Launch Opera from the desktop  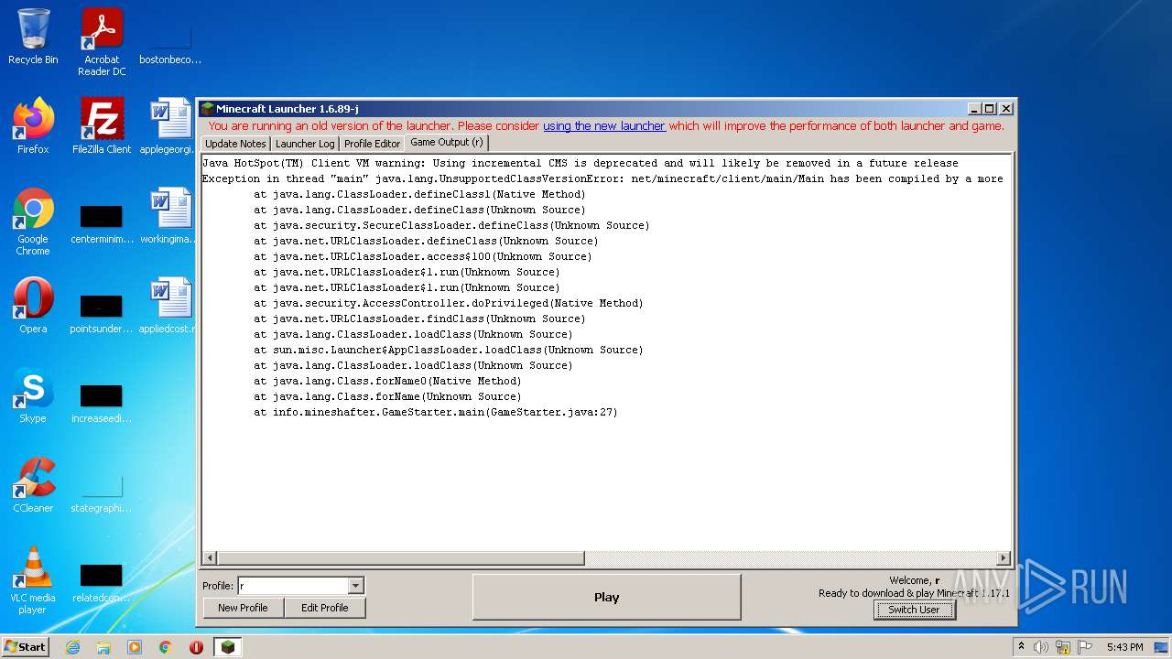pyautogui.click(x=33, y=306)
